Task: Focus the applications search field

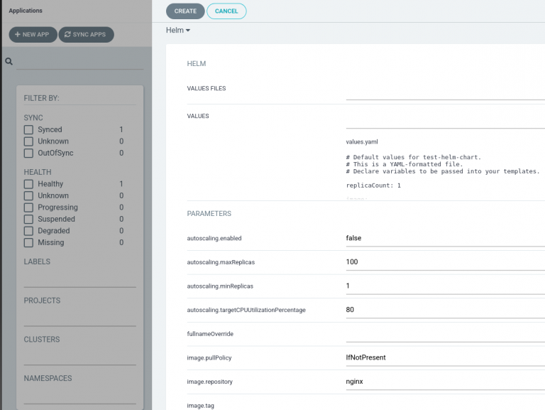Action: 79,63
